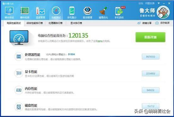Click the 保存截屏 save screenshot link
This screenshot has width=174, height=117.
165,23
